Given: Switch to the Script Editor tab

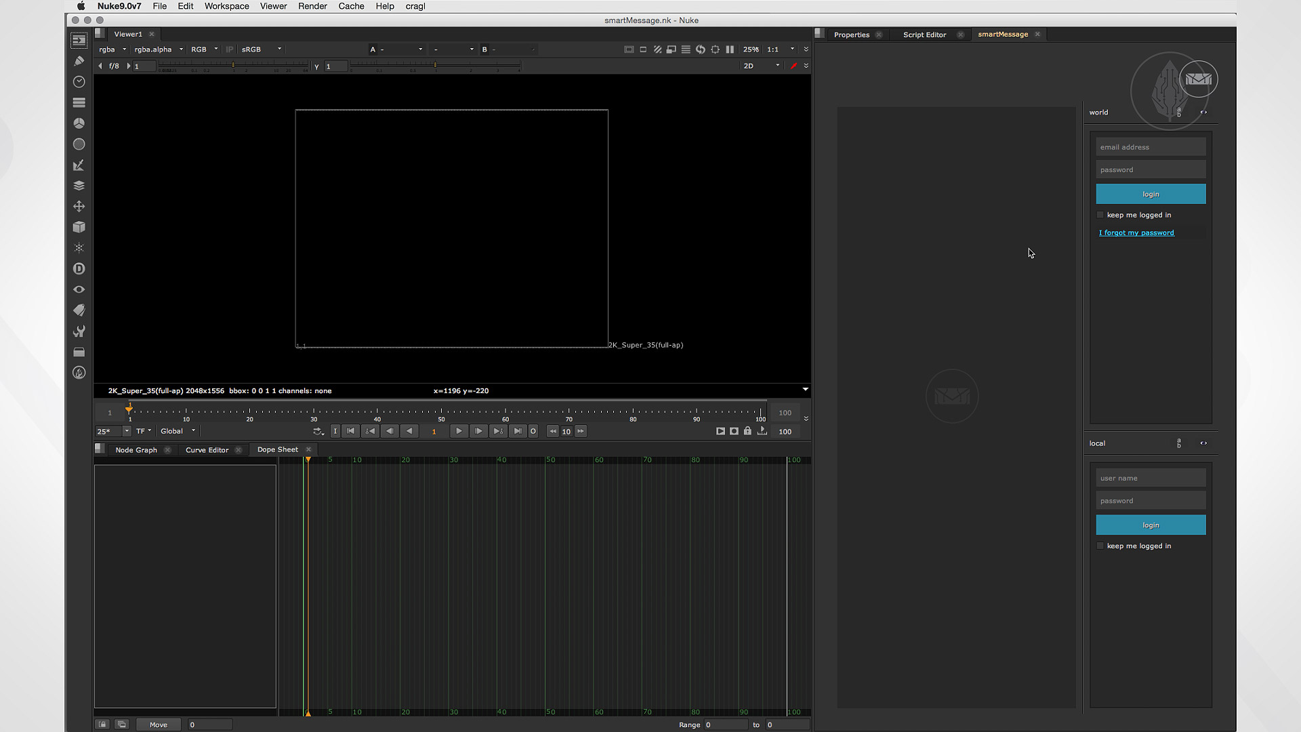Looking at the screenshot, I should click(924, 35).
